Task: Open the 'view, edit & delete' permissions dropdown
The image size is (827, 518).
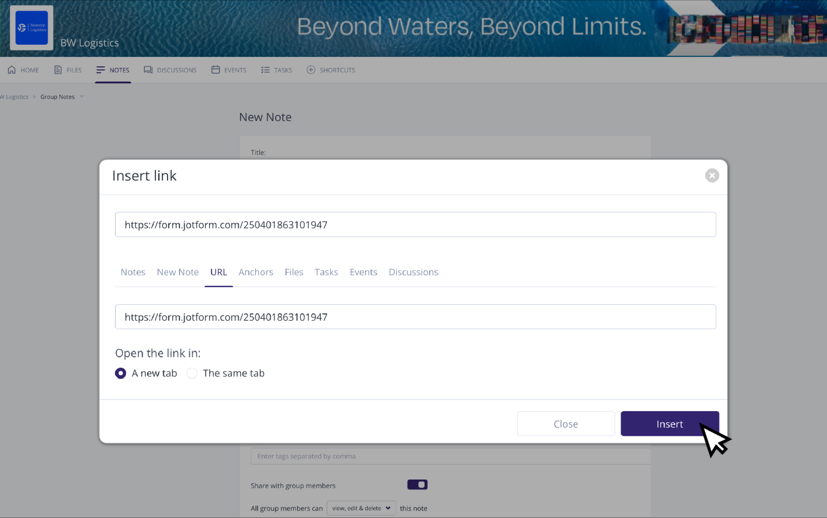Action: click(361, 508)
